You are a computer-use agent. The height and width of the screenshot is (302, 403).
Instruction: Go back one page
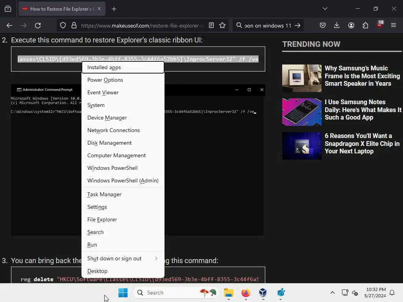click(x=9, y=26)
